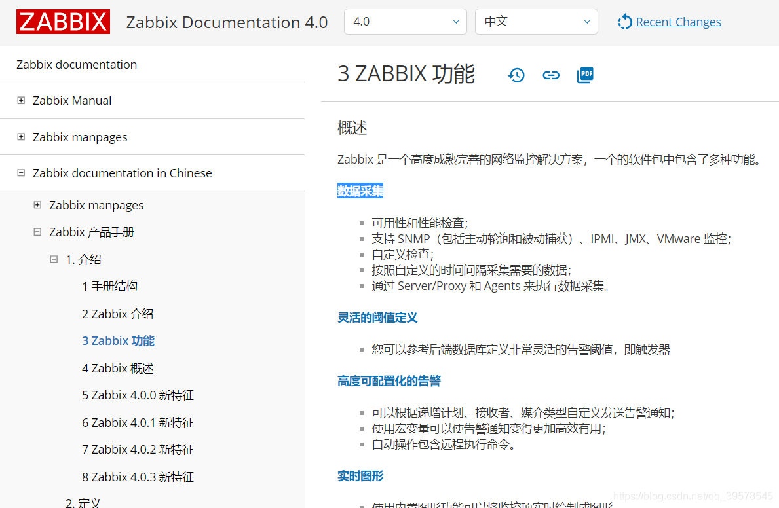The image size is (779, 508).
Task: Open Zabbix documentation root link
Action: tap(77, 65)
